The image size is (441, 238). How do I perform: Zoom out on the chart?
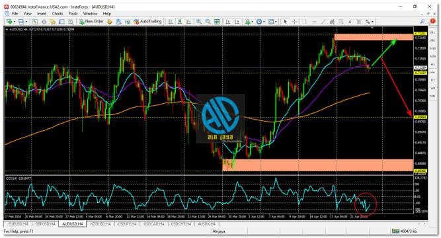click(208, 22)
